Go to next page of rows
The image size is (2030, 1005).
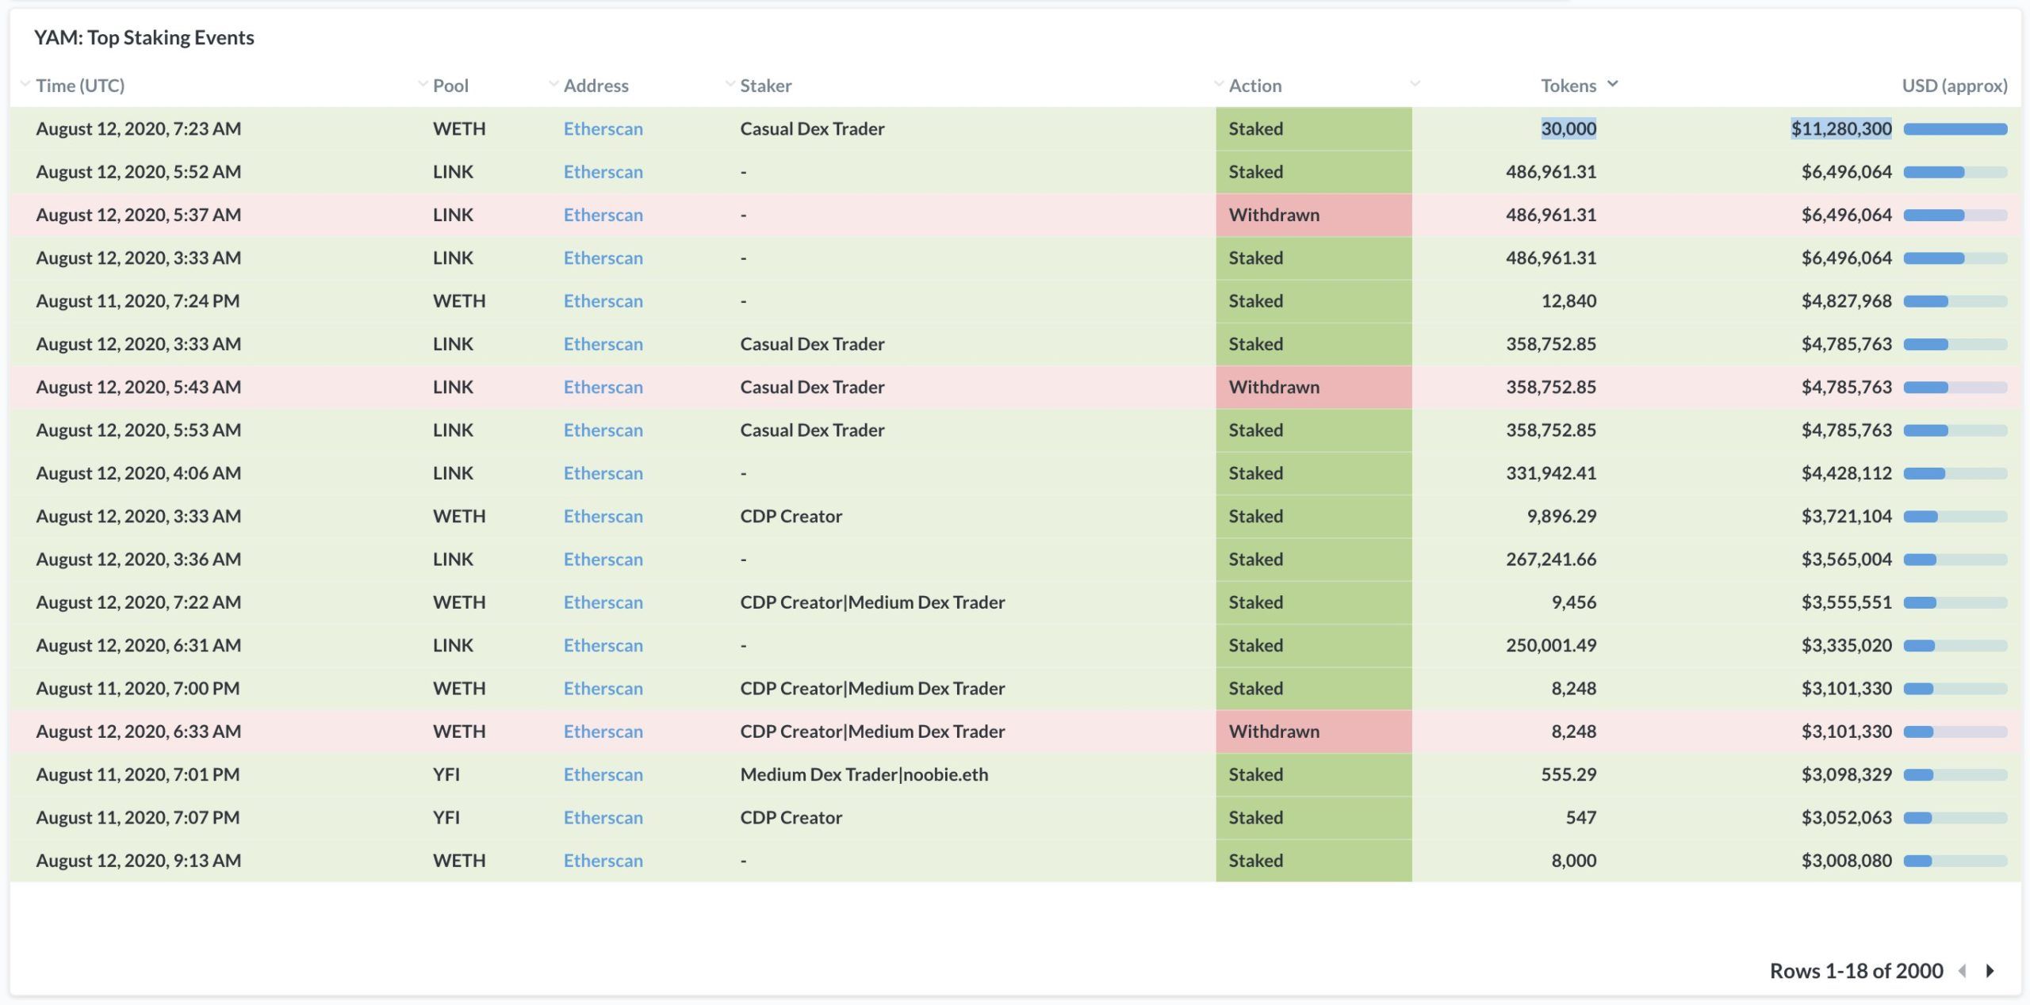[x=1990, y=970]
